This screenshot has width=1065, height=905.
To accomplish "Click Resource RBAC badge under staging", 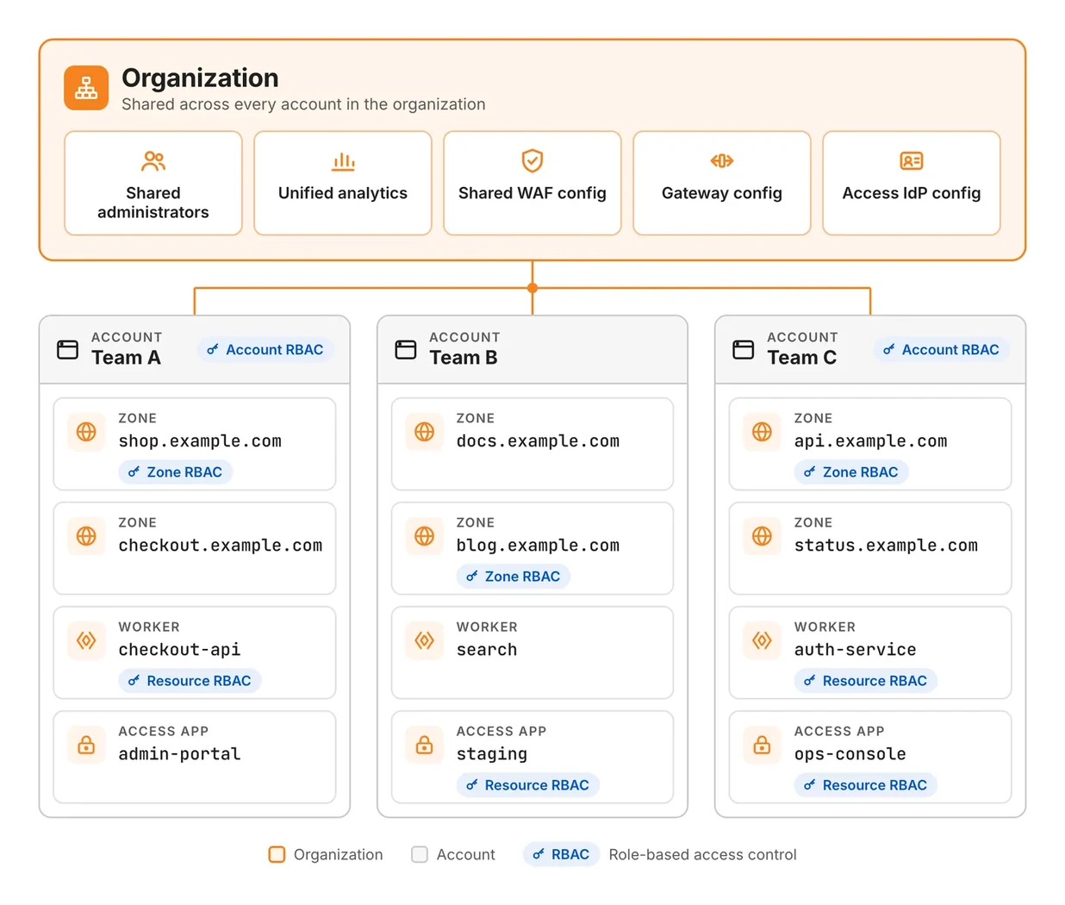I will (x=528, y=784).
